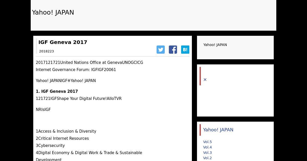Select the 'United Nations Office at Geneva' line

coord(90,63)
